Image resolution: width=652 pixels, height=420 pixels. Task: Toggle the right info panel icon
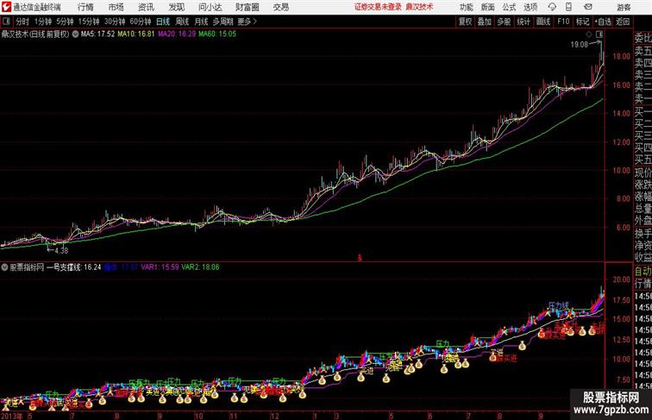coord(599,34)
